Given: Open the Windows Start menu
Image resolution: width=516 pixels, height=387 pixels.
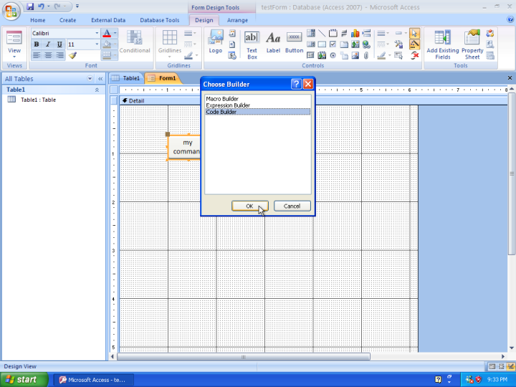Looking at the screenshot, I should coord(24,380).
